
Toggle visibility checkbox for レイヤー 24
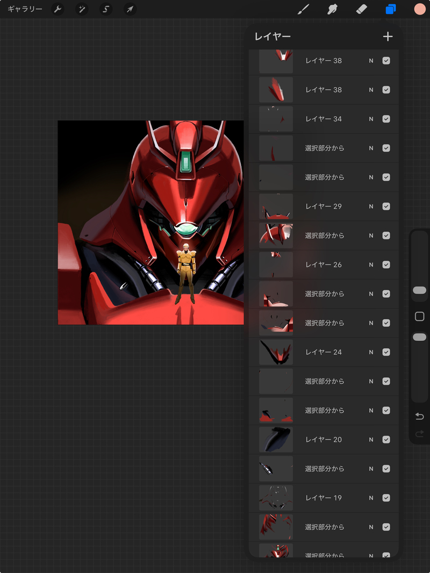coord(386,352)
